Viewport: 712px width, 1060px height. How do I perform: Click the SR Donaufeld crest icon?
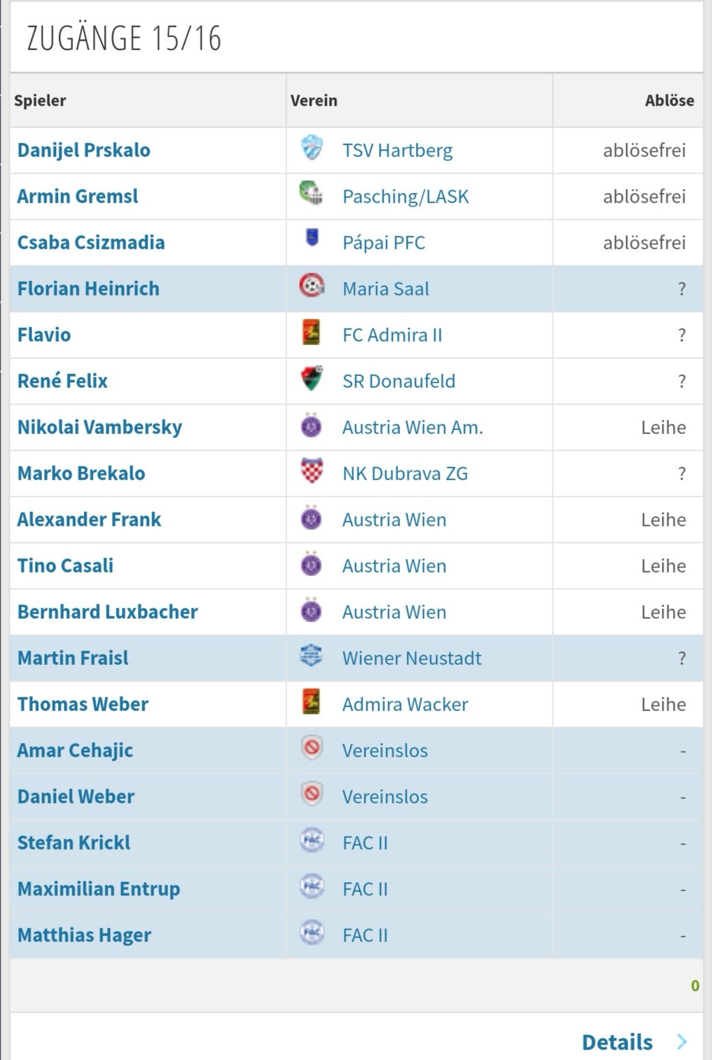311,379
